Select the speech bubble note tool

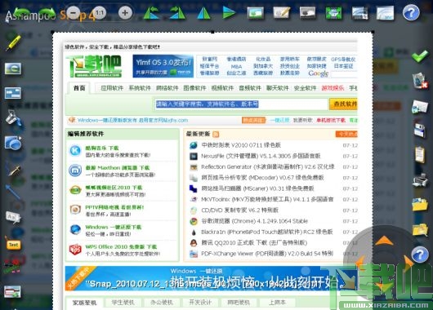click(13, 217)
